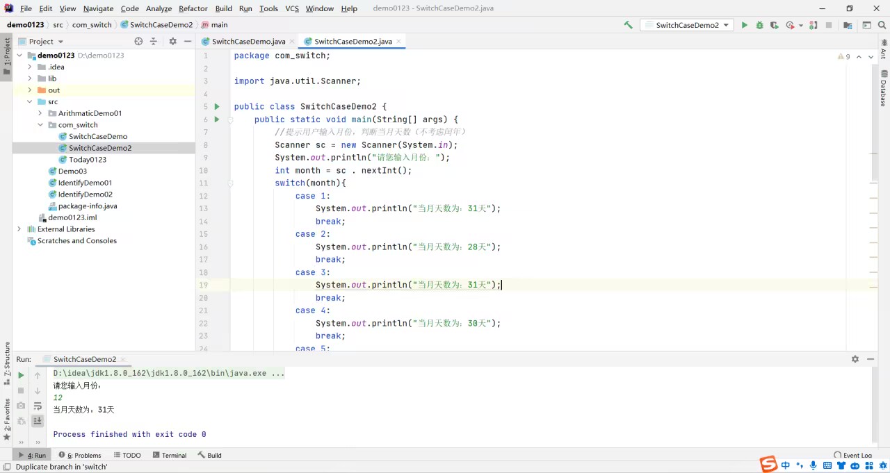The image size is (890, 473).
Task: Toggle soft-wrap in Run console
Action: [x=38, y=406]
